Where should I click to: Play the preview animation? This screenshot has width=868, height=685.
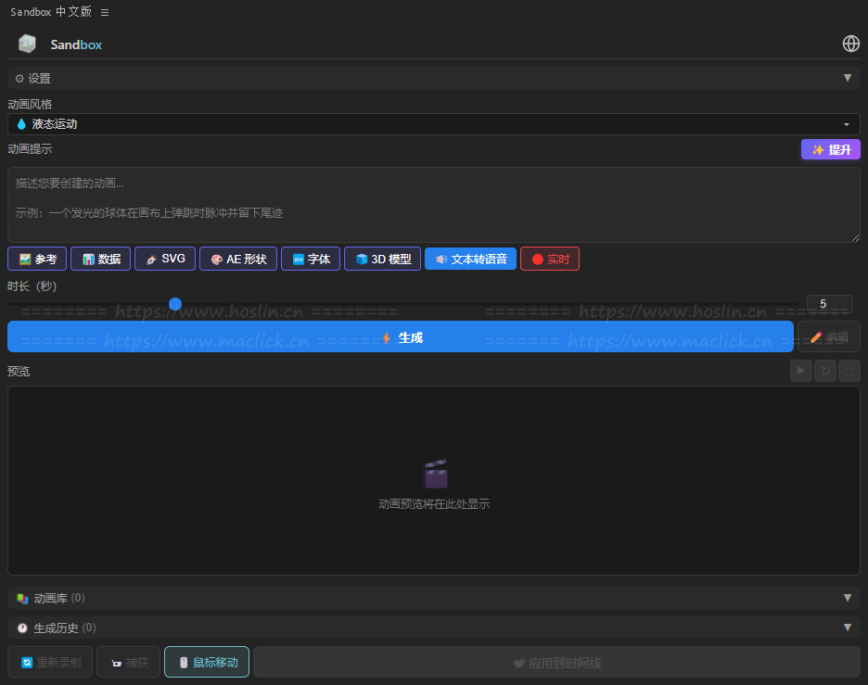[x=801, y=371]
